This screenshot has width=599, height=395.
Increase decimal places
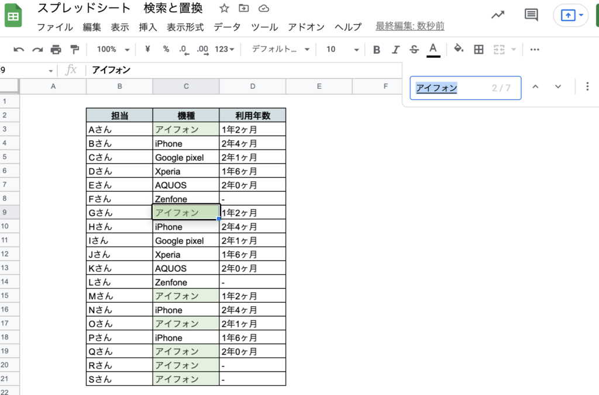pos(202,50)
